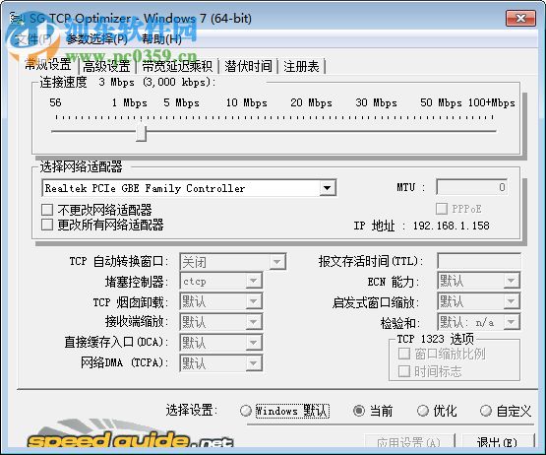Switch to the 带宽延迟乘积 tab
The image size is (546, 455).
click(177, 66)
